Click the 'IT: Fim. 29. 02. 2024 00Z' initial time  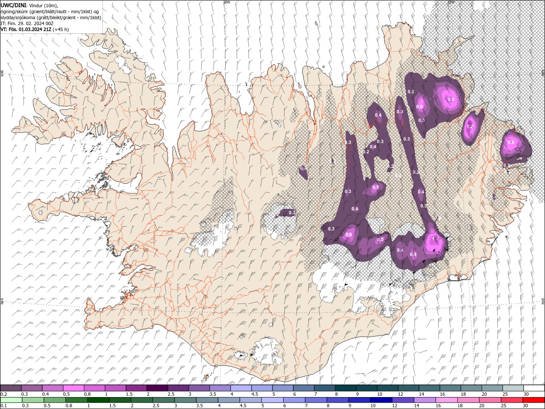coord(27,23)
